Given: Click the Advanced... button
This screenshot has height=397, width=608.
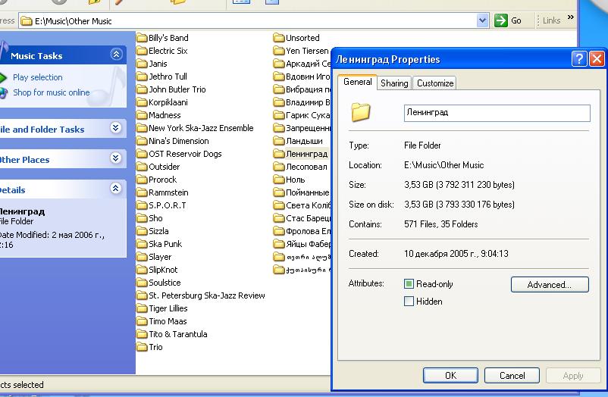Looking at the screenshot, I should [x=550, y=285].
